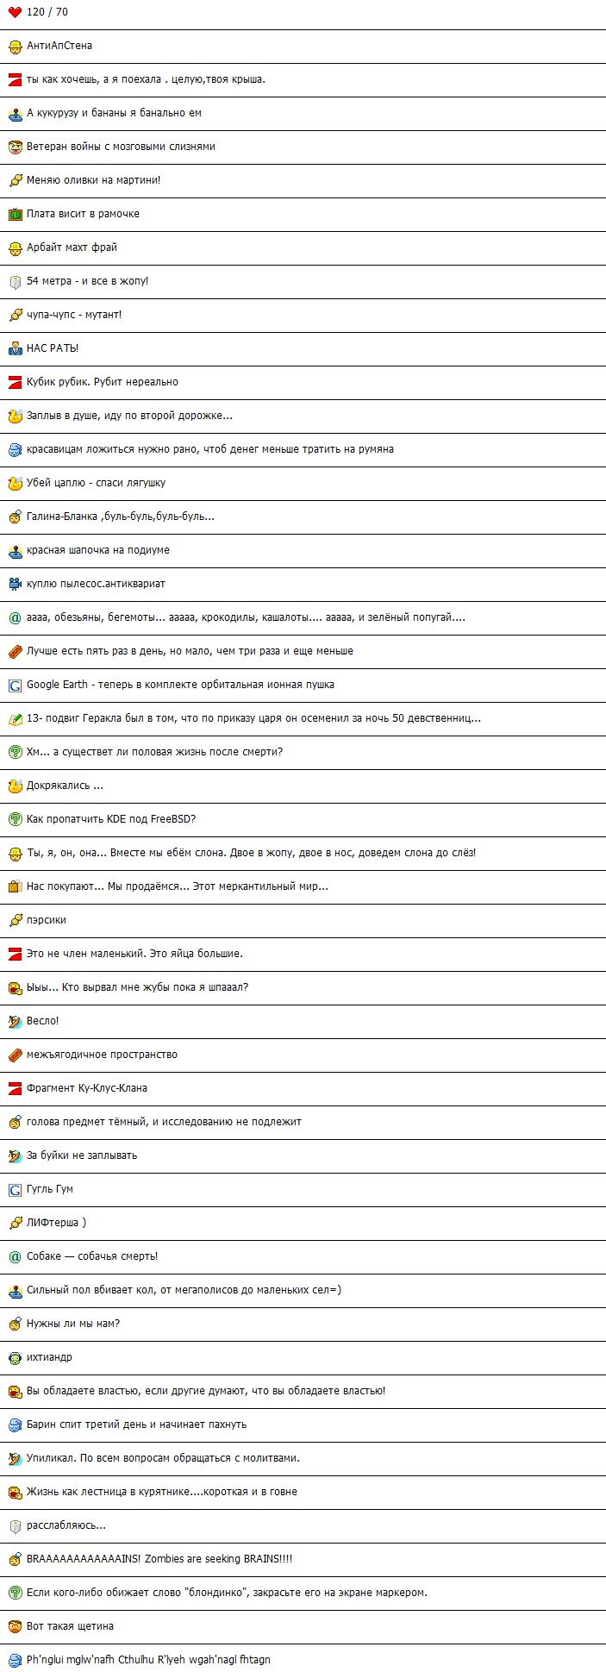Select the Ph'nglui mglw'nafh Cthulhu status
Image resolution: width=606 pixels, height=1672 pixels.
[303, 1658]
